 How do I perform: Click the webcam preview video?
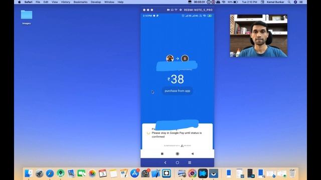pyautogui.click(x=259, y=35)
